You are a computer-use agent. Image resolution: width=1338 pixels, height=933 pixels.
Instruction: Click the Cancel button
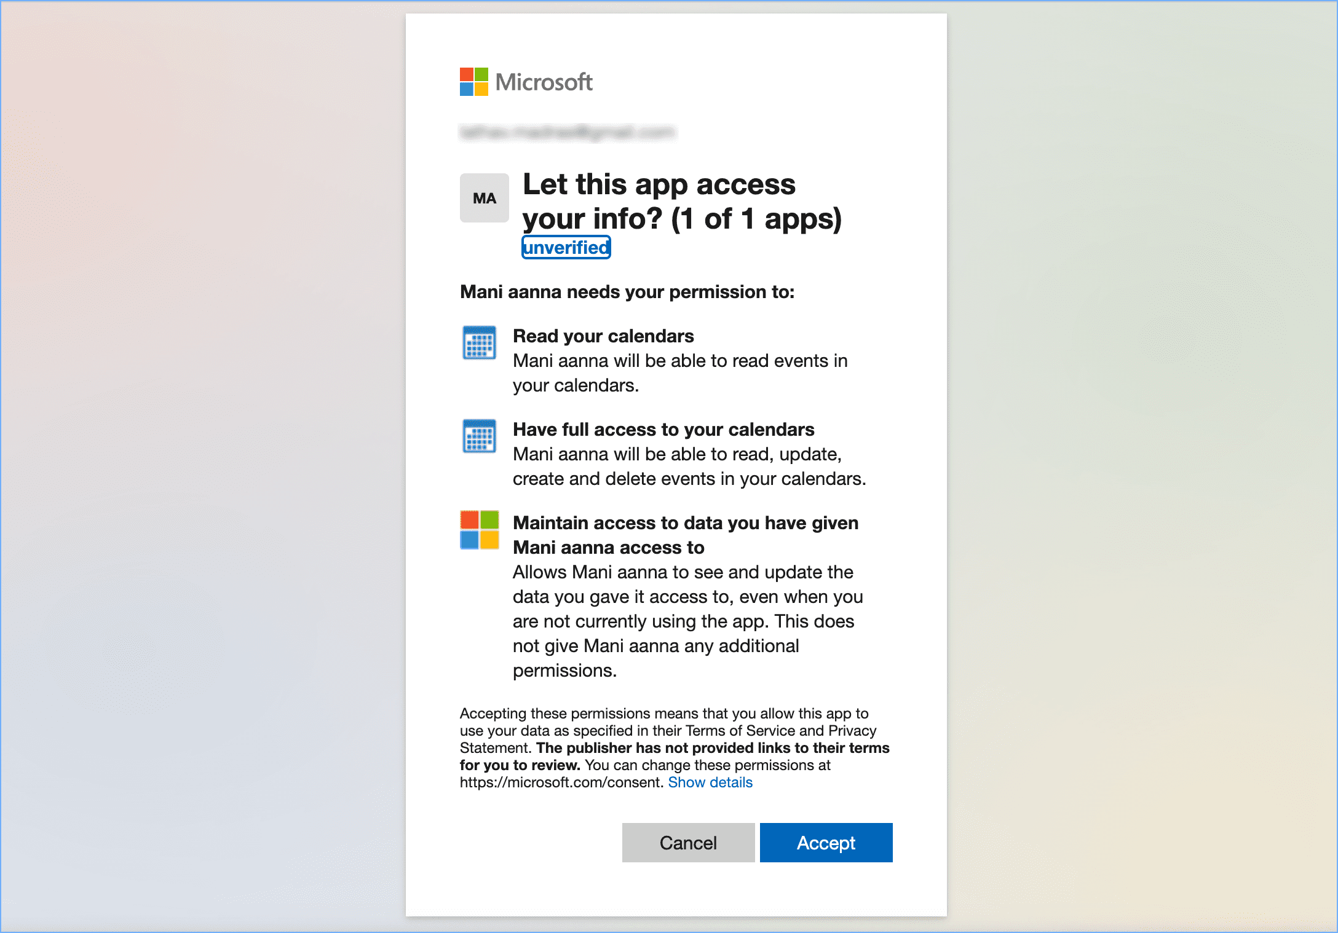point(688,842)
